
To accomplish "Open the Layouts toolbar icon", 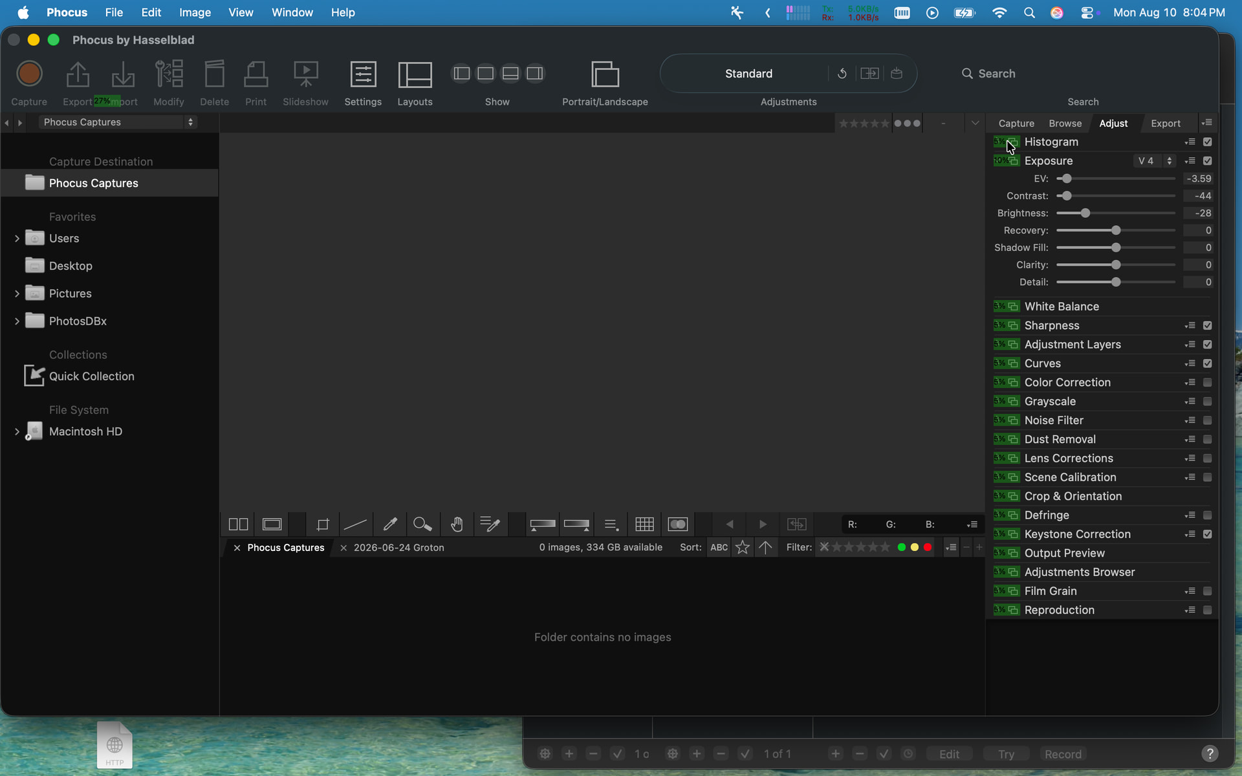I will click(x=415, y=74).
